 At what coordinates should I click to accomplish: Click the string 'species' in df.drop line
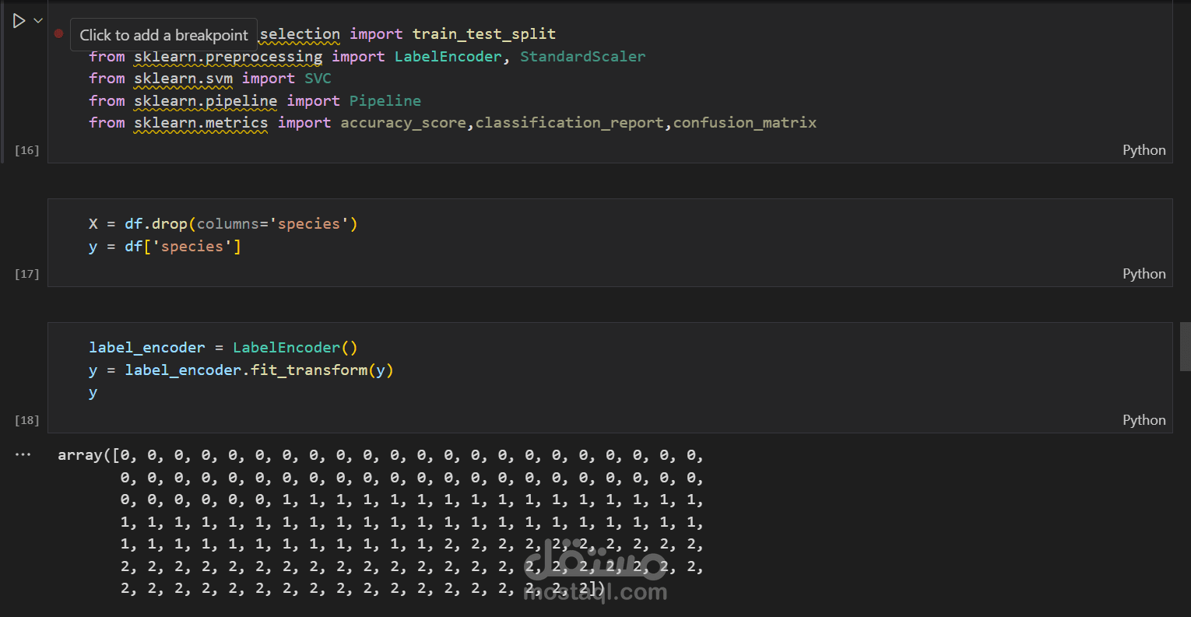(x=309, y=224)
